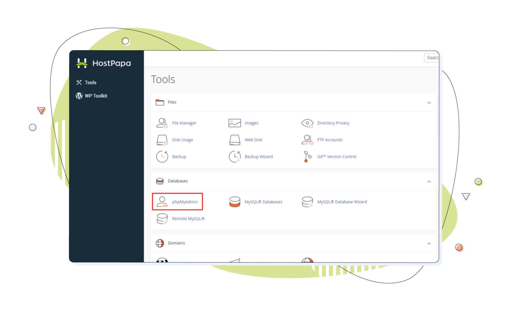Open the phpMyAdmin link

click(x=185, y=202)
